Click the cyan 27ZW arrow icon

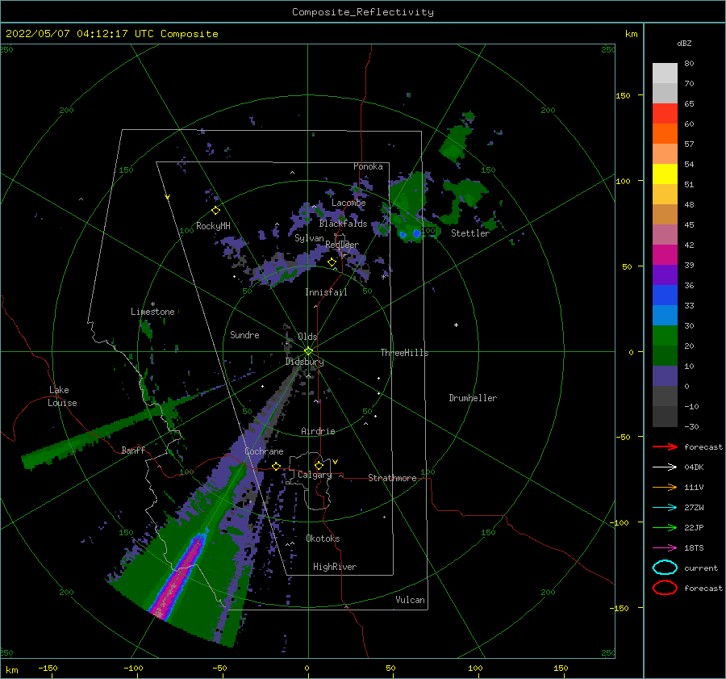665,508
